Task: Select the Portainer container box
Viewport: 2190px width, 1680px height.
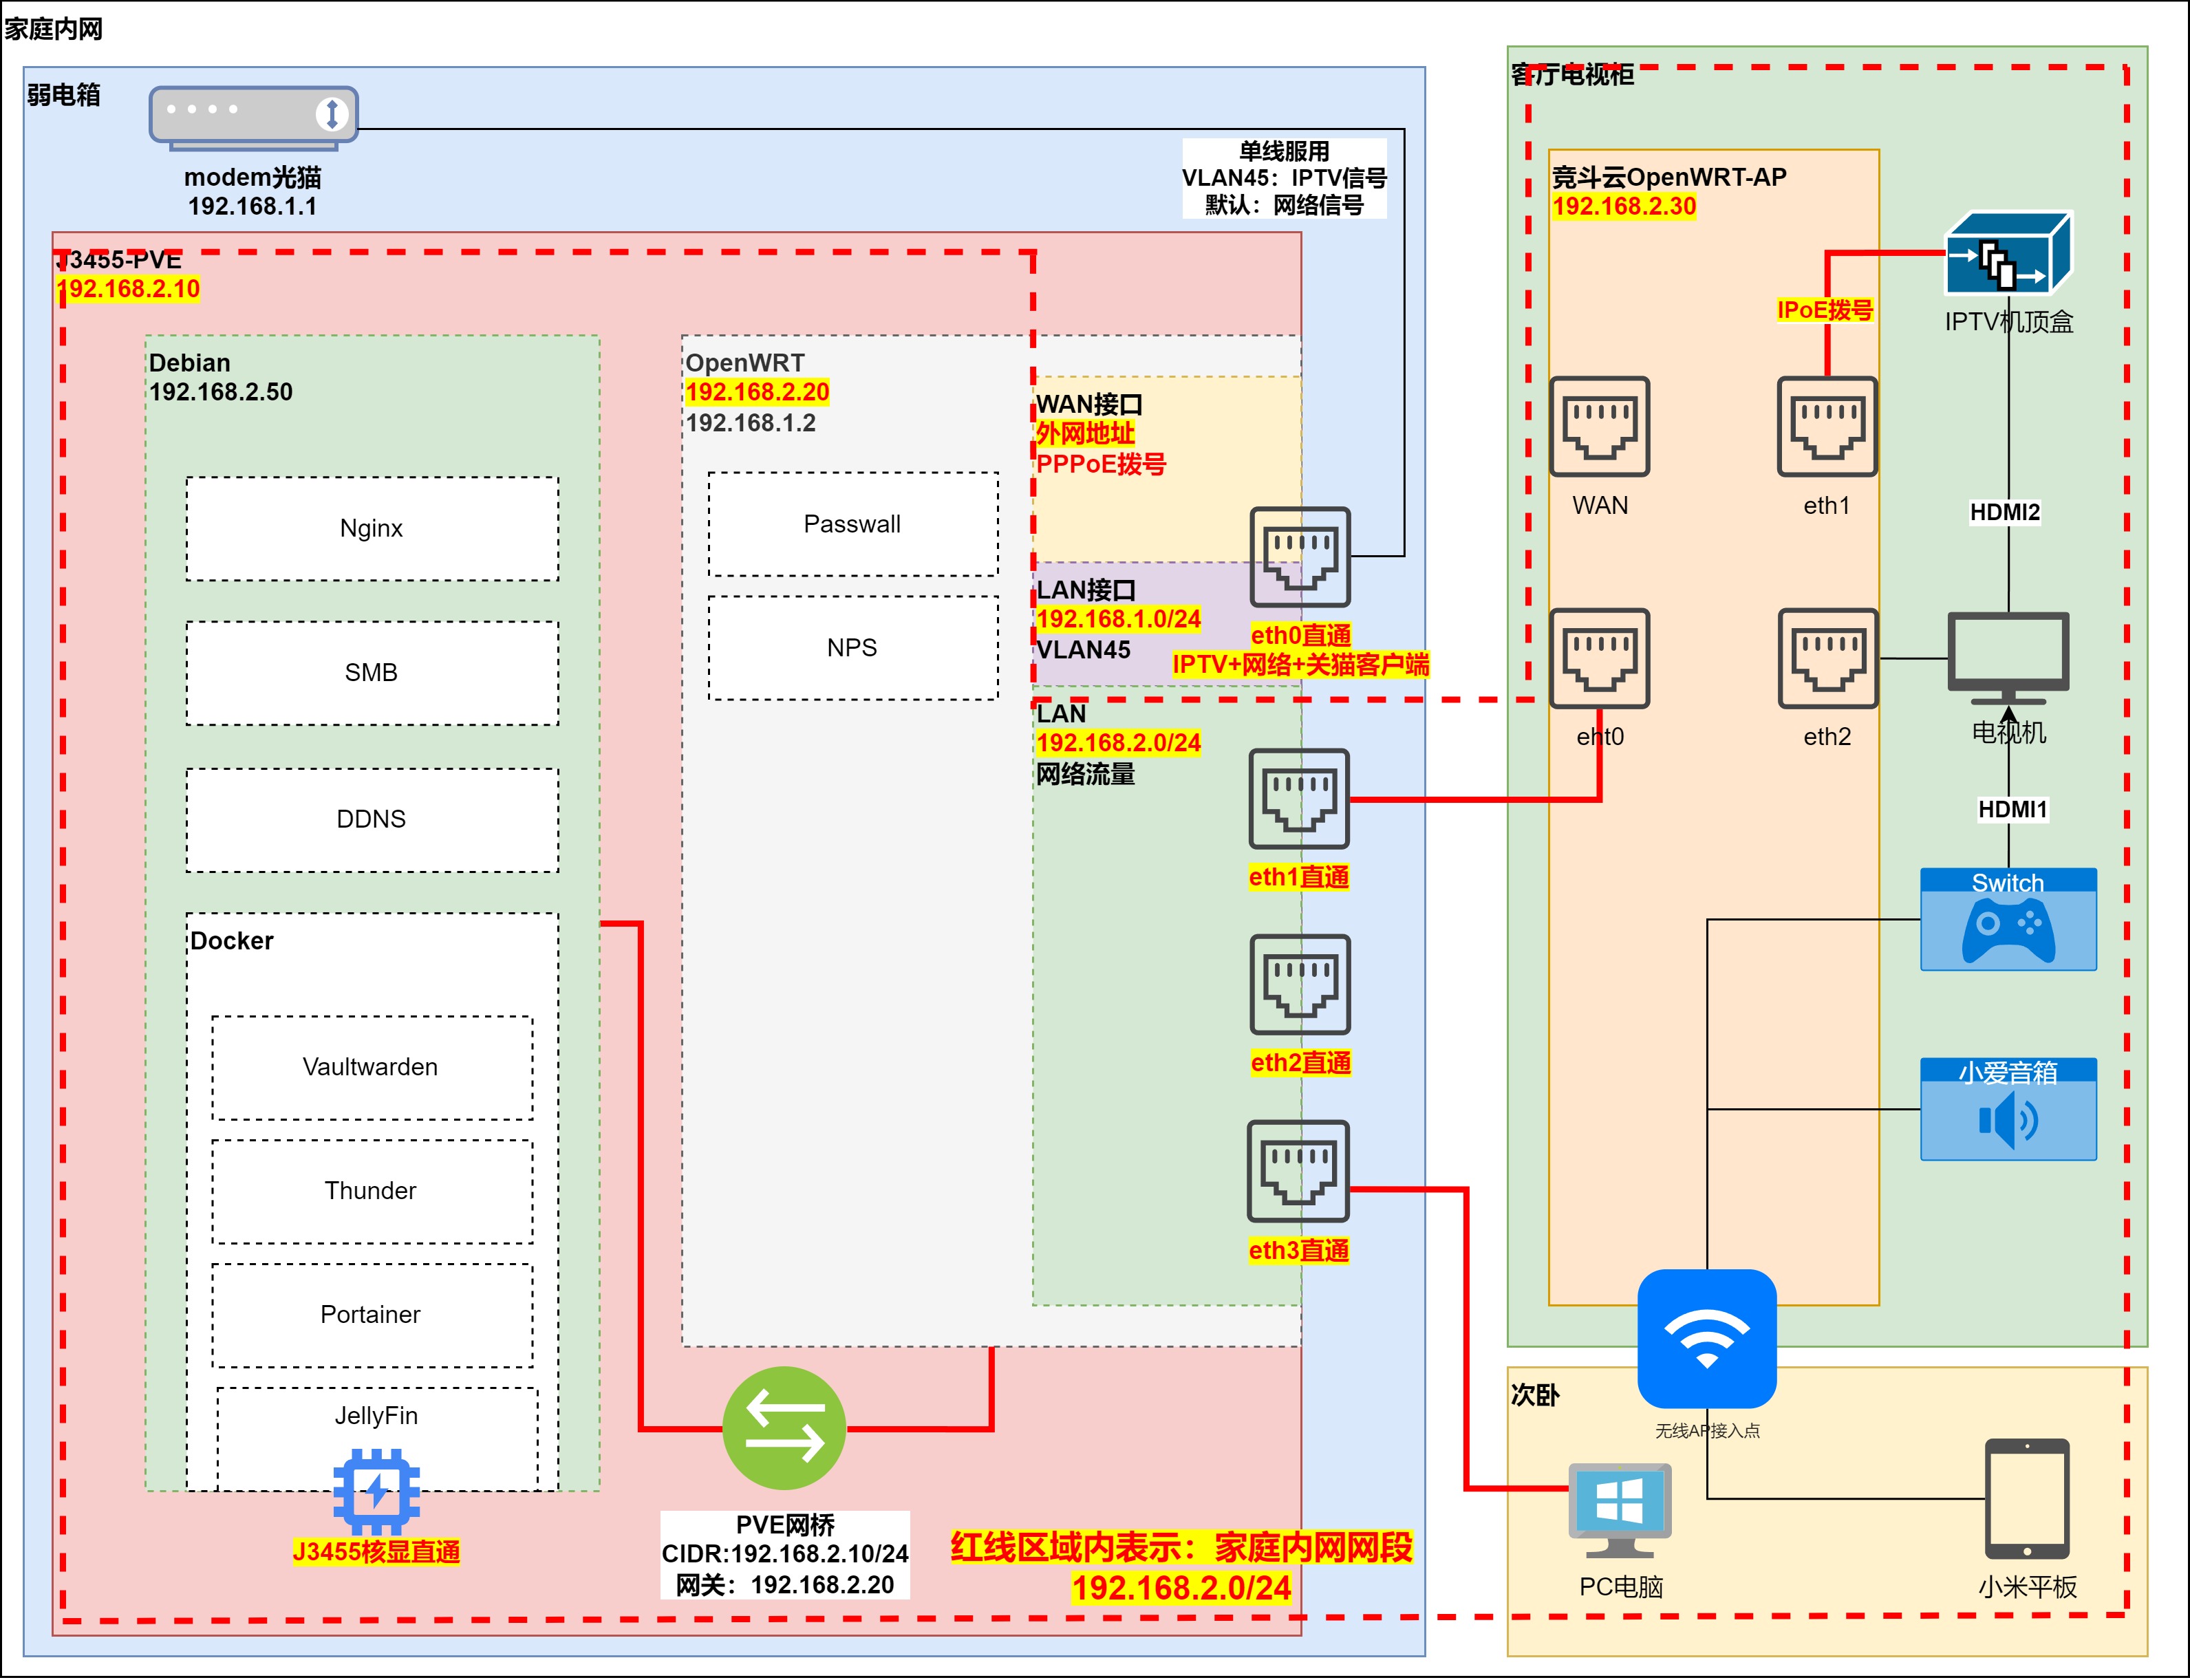Action: (371, 1314)
